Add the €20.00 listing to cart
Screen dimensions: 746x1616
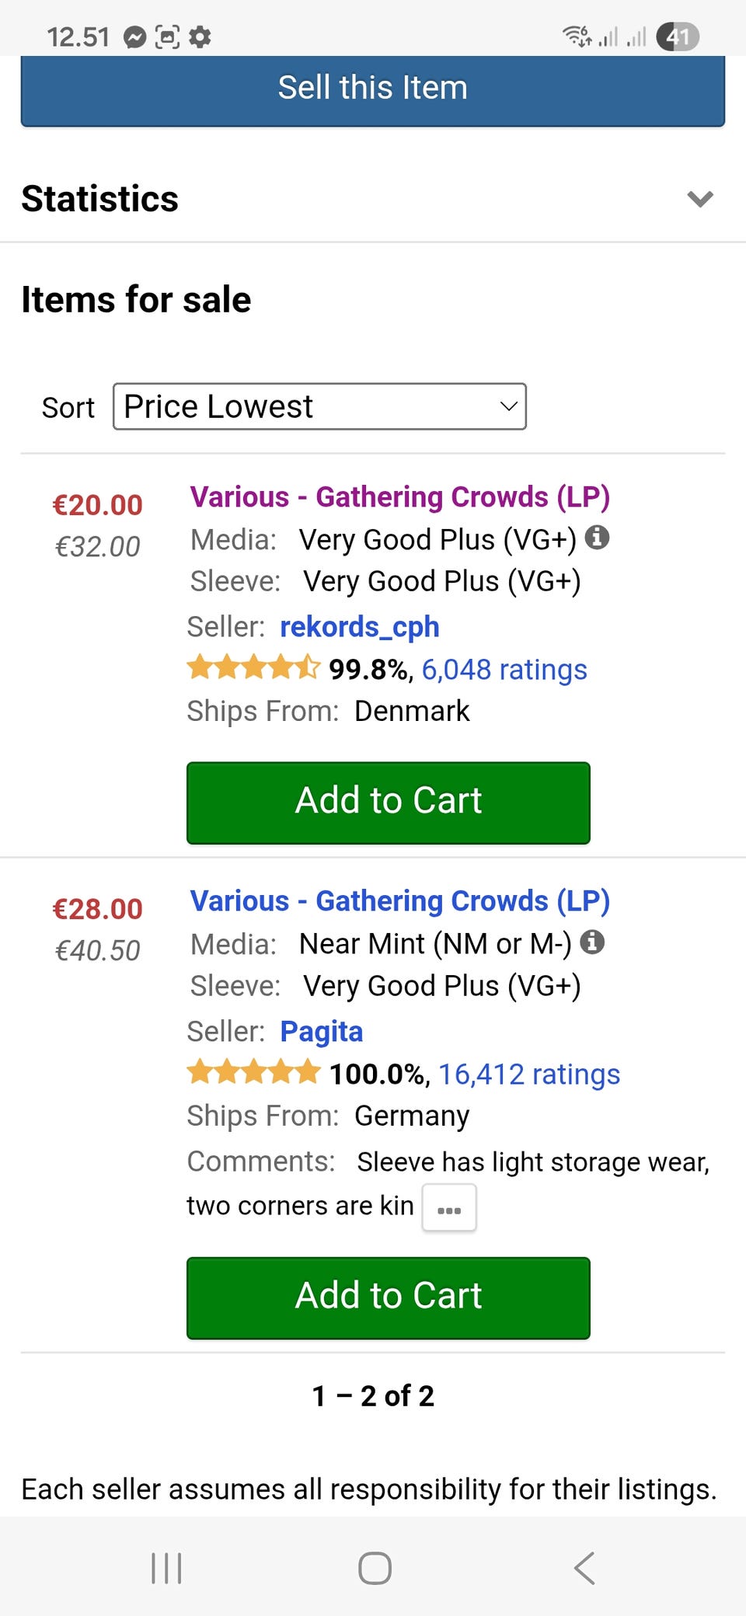point(389,802)
